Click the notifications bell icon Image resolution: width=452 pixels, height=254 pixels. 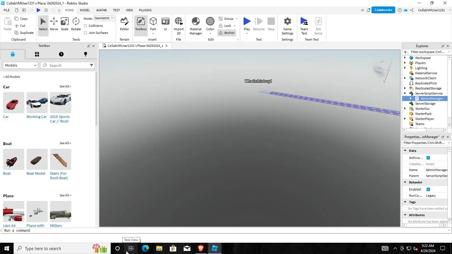coord(368,10)
